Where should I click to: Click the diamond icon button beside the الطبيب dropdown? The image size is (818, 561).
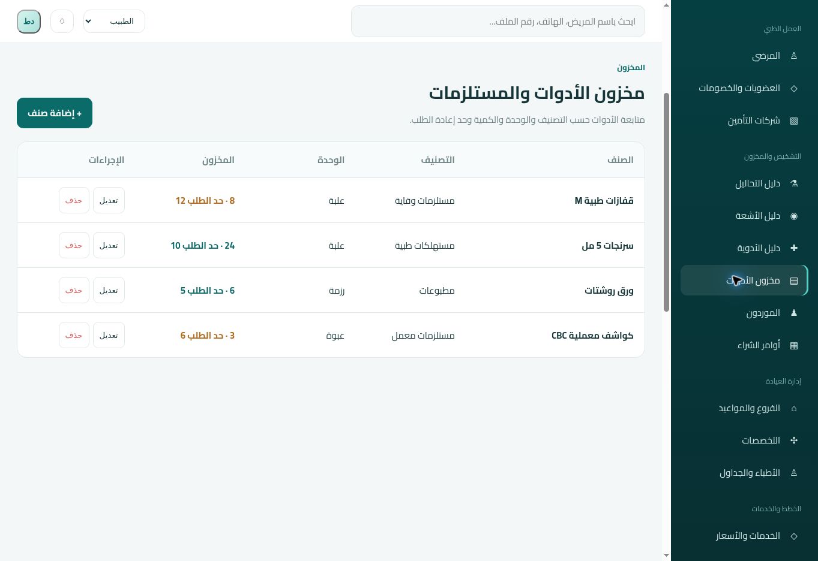(x=62, y=22)
